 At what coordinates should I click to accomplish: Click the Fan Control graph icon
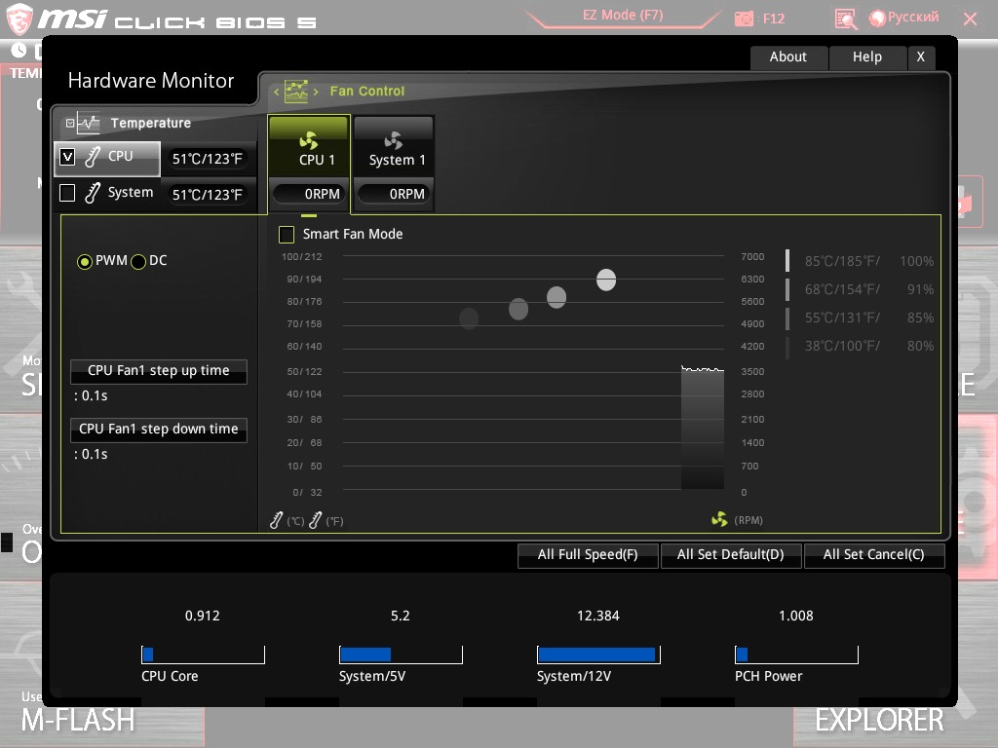pyautogui.click(x=296, y=91)
